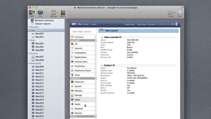Click the Audio speaker icon
This screenshot has height=119, width=211.
click(72, 104)
